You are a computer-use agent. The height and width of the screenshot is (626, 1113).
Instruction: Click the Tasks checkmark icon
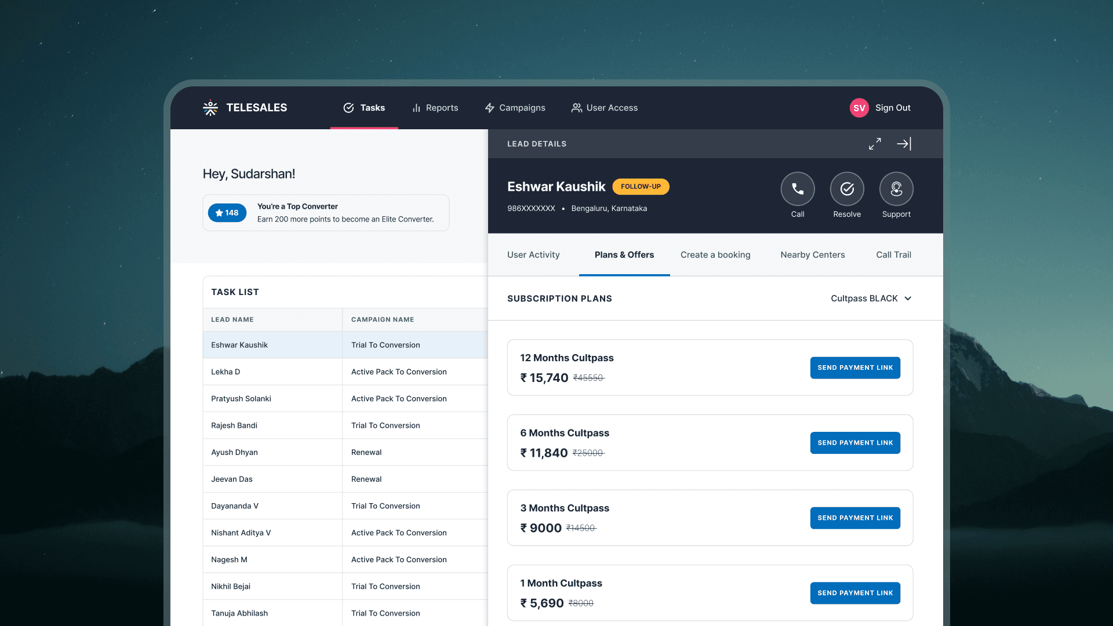click(x=348, y=108)
